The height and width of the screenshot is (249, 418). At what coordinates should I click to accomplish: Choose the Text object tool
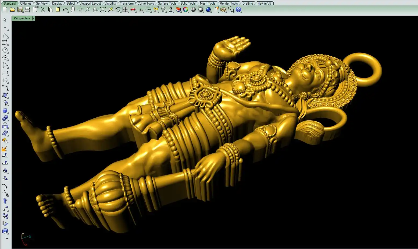5,201
